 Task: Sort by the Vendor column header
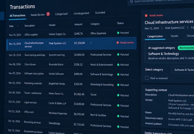point(52,25)
